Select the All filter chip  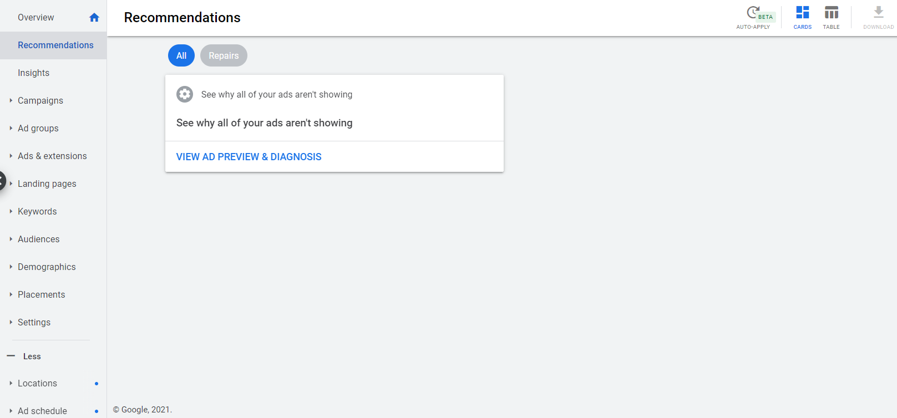coord(181,55)
